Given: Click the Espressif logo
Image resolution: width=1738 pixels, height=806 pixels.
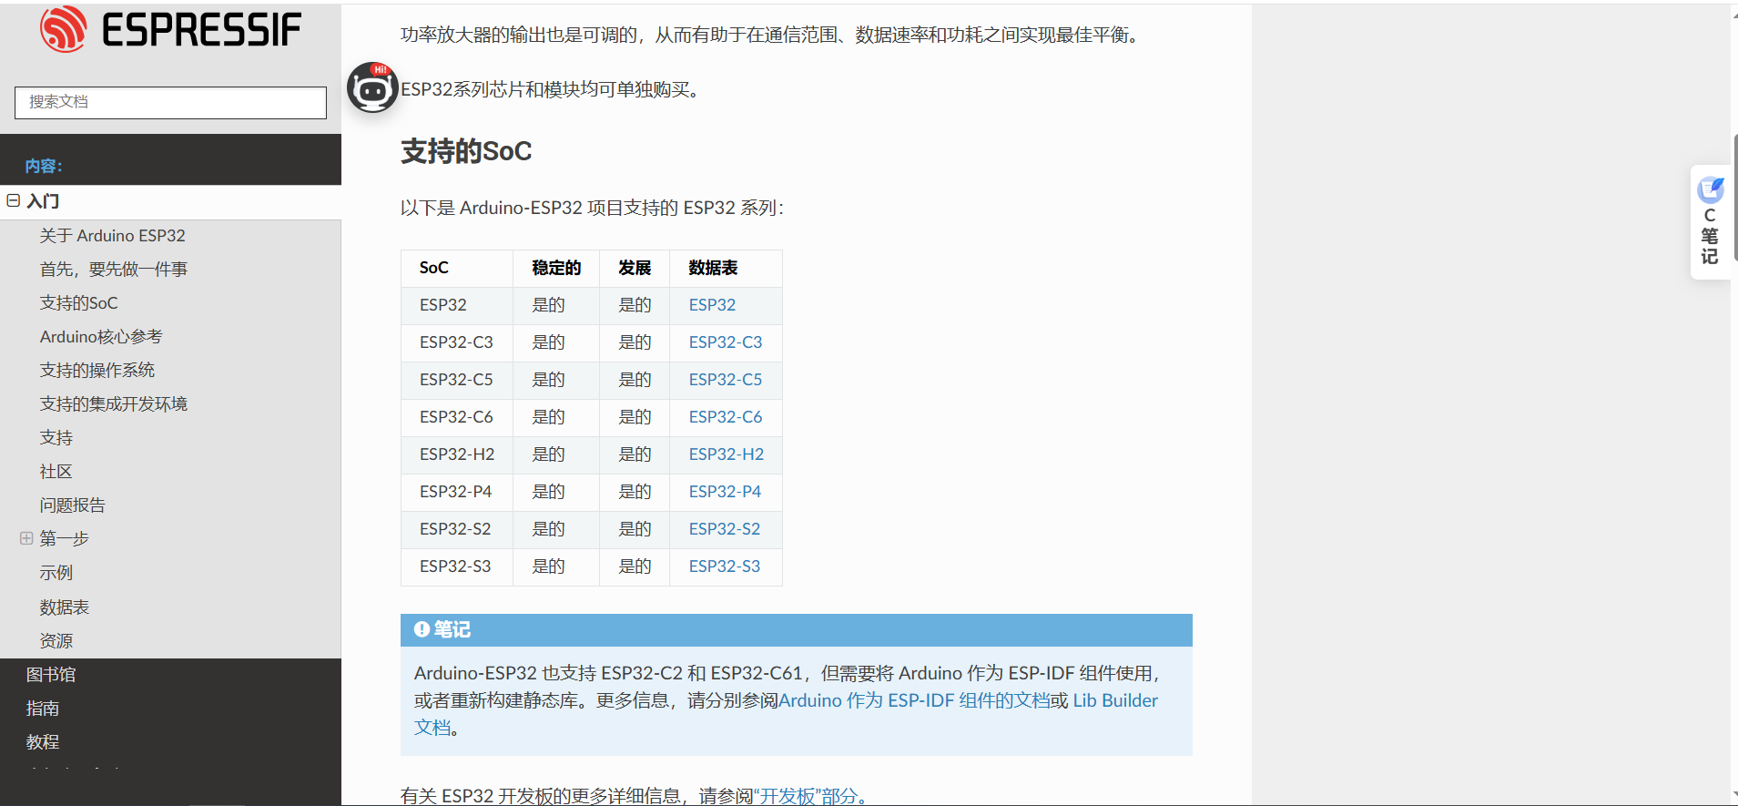Looking at the screenshot, I should [x=170, y=29].
